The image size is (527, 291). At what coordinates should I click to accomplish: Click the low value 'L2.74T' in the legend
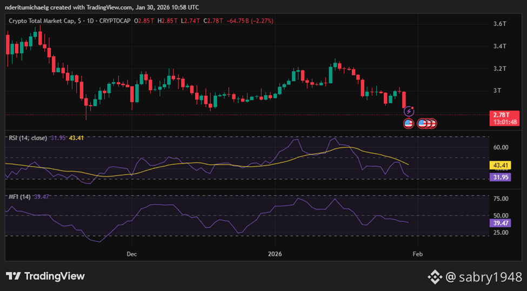click(x=190, y=21)
